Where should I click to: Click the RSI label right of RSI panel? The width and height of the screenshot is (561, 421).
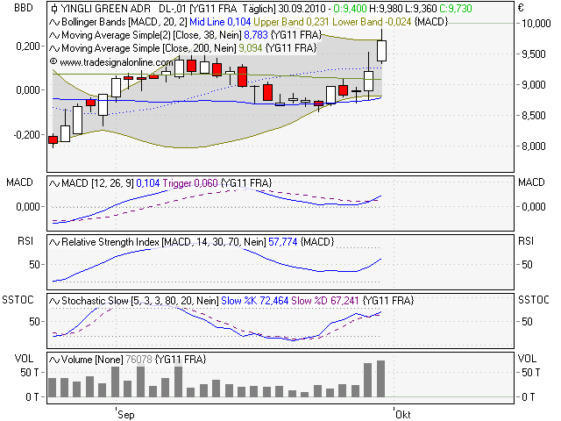(526, 241)
